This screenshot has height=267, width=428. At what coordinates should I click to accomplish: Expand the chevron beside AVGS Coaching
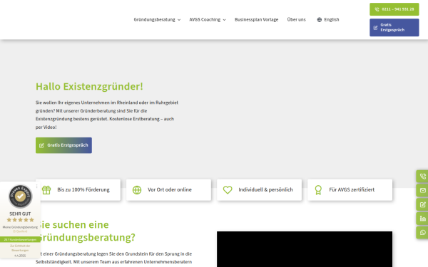click(225, 20)
